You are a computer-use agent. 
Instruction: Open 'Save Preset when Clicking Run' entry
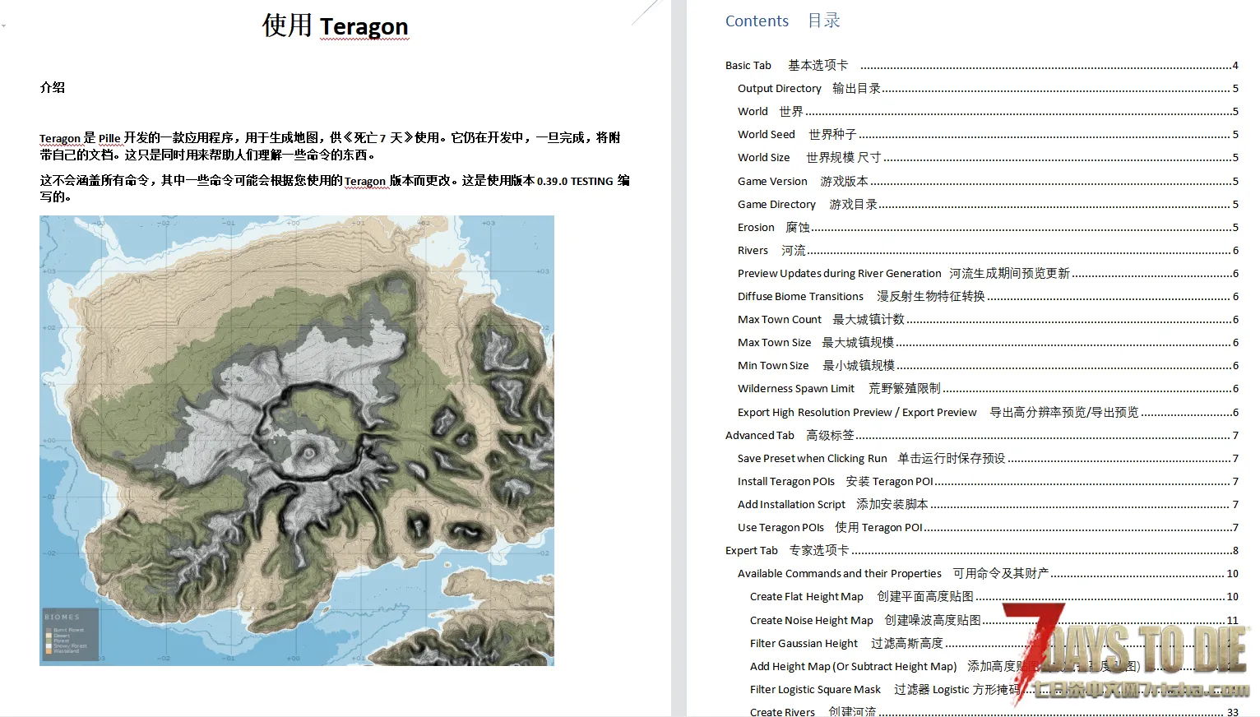pos(988,458)
